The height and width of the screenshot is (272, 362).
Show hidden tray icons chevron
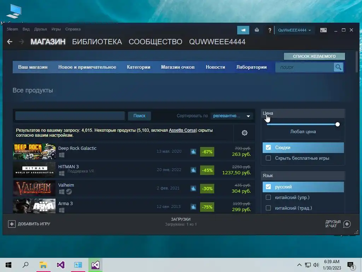(299, 265)
